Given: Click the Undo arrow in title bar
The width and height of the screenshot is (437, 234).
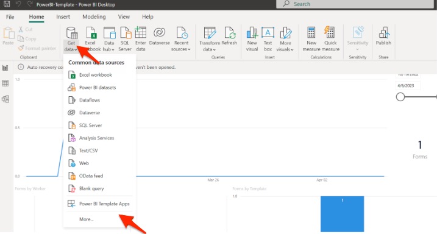Looking at the screenshot, I should (18, 4).
